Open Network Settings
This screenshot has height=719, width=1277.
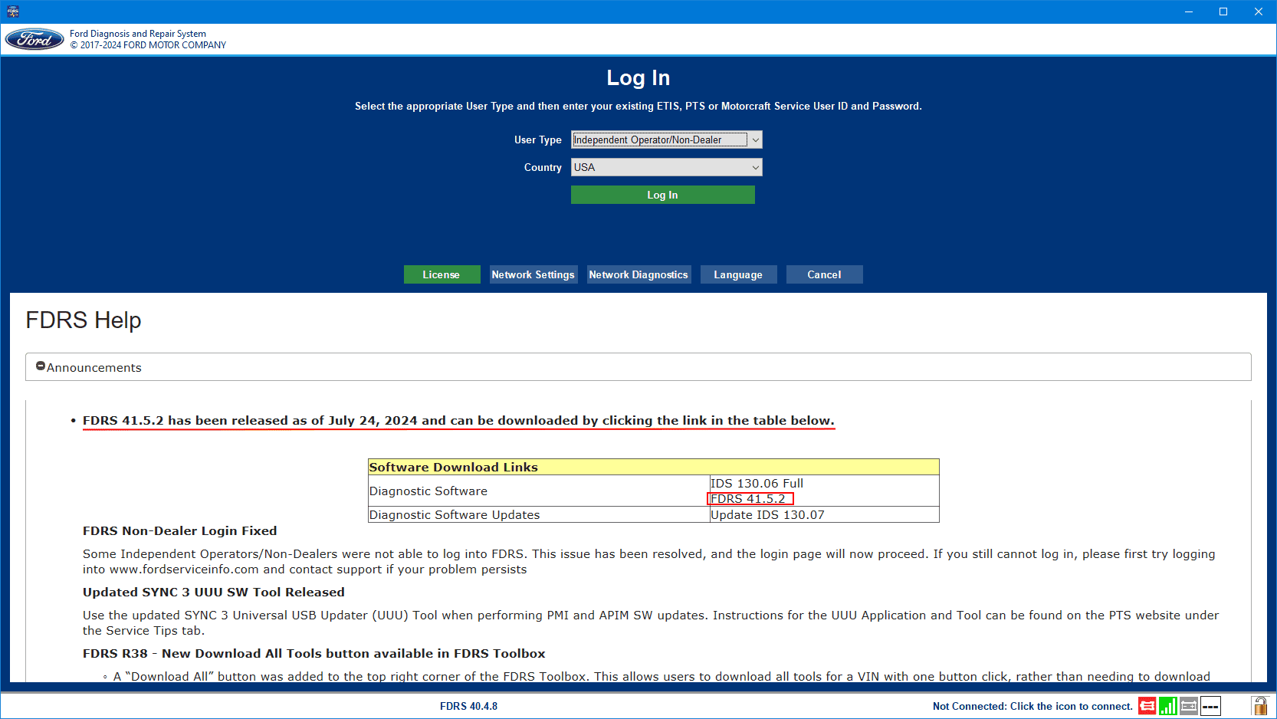tap(533, 274)
